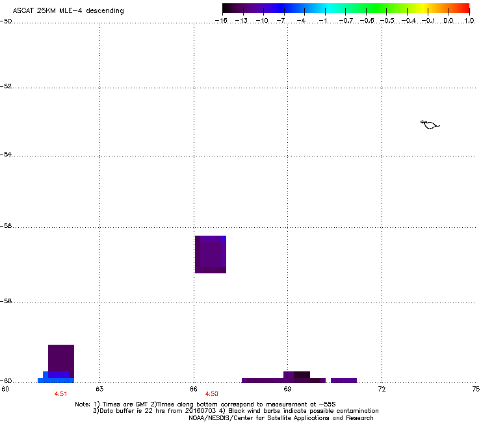Click the dark purple block above the blue strip

pos(61,358)
